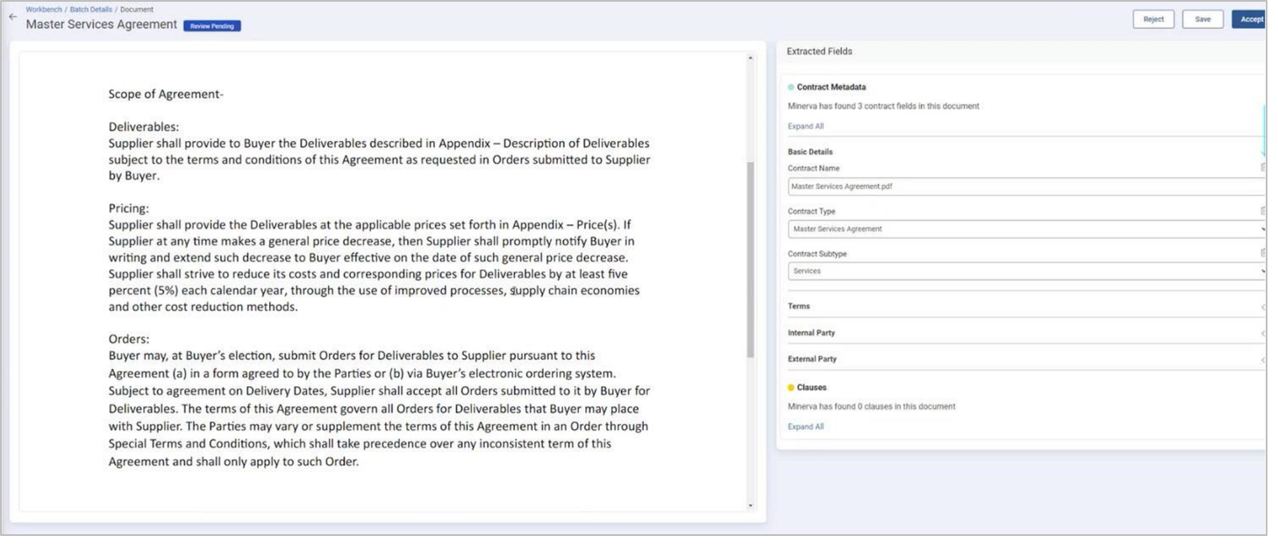Viewport: 1278px width, 557px height.
Task: Click the Contract Name input field
Action: click(x=1025, y=187)
